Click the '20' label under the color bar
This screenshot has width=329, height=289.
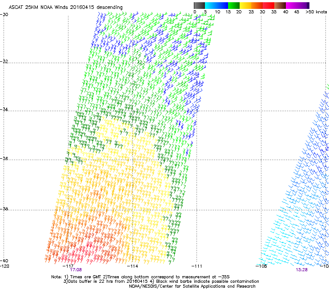(239, 12)
